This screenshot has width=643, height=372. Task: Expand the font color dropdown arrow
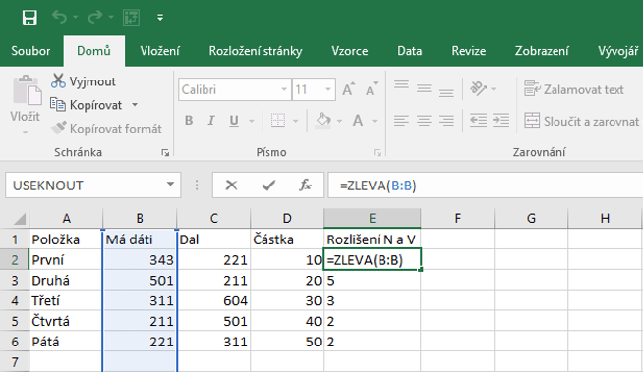[374, 121]
